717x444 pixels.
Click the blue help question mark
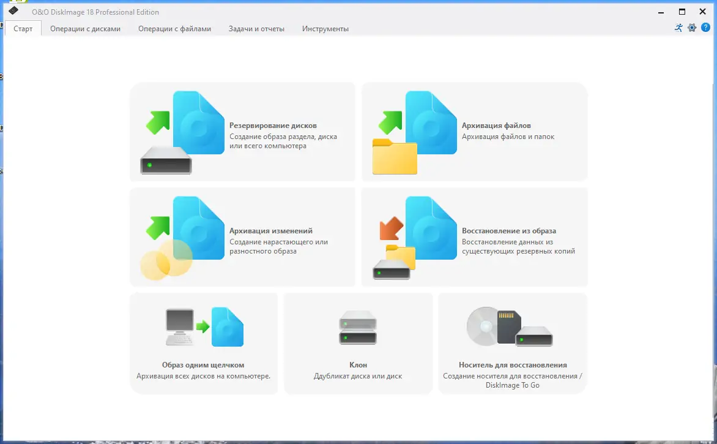pos(706,28)
